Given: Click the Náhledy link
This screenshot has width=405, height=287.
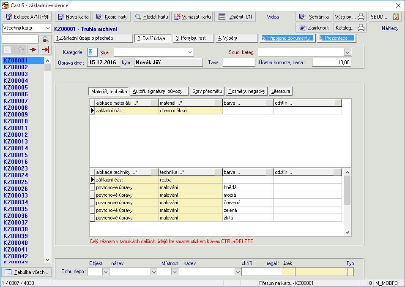Looking at the screenshot, I should tap(390, 28).
